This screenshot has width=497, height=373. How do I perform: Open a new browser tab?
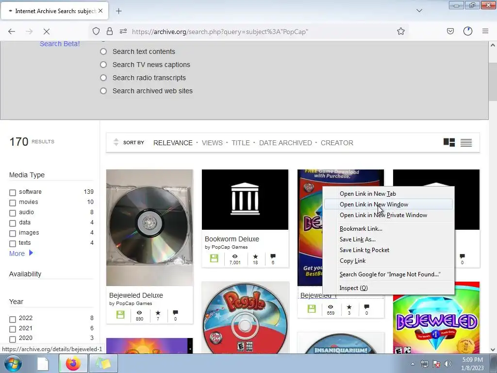(x=118, y=11)
